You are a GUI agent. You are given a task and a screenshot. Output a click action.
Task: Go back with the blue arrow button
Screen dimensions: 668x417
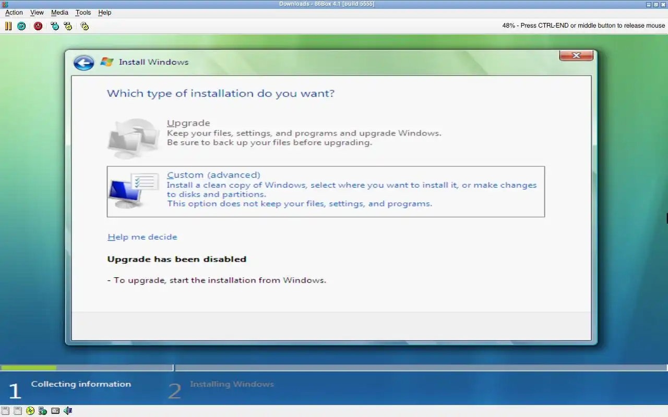pos(83,63)
